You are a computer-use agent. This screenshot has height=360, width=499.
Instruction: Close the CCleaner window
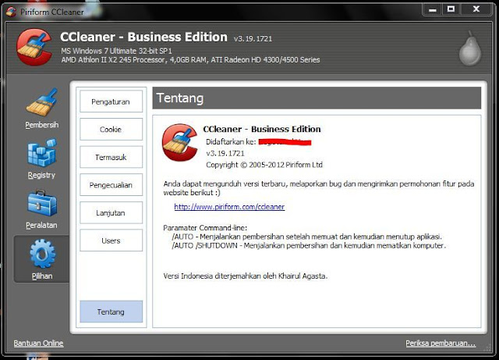(x=476, y=9)
